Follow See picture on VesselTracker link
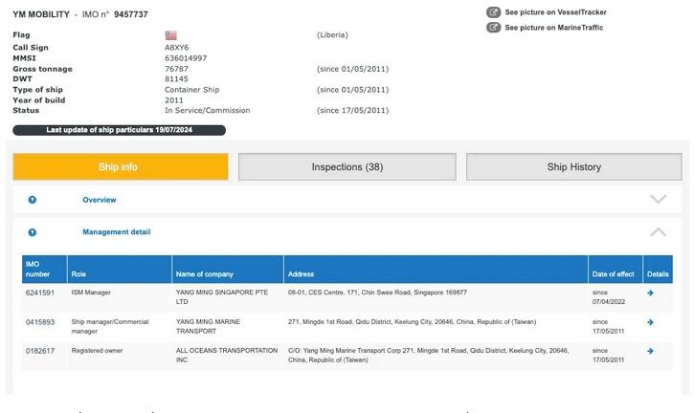694x413 pixels. pyautogui.click(x=555, y=12)
